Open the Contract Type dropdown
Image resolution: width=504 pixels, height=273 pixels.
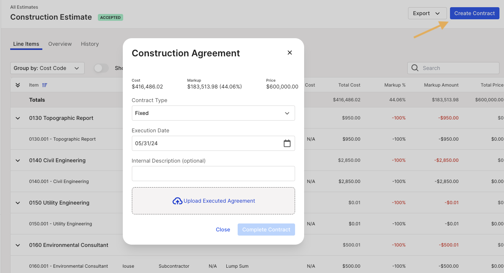(x=213, y=113)
